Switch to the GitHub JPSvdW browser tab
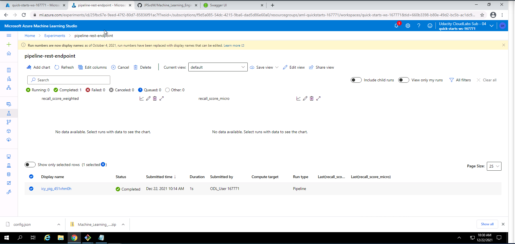Screen dimensions: 515x244 click(x=168, y=5)
